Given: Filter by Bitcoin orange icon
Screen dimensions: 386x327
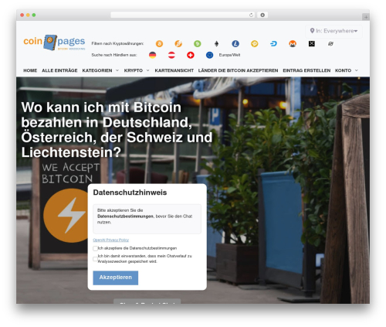Looking at the screenshot, I should point(159,44).
